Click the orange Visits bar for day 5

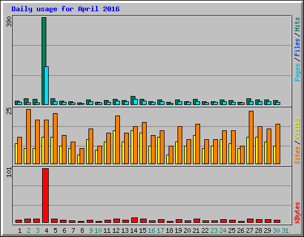point(55,139)
